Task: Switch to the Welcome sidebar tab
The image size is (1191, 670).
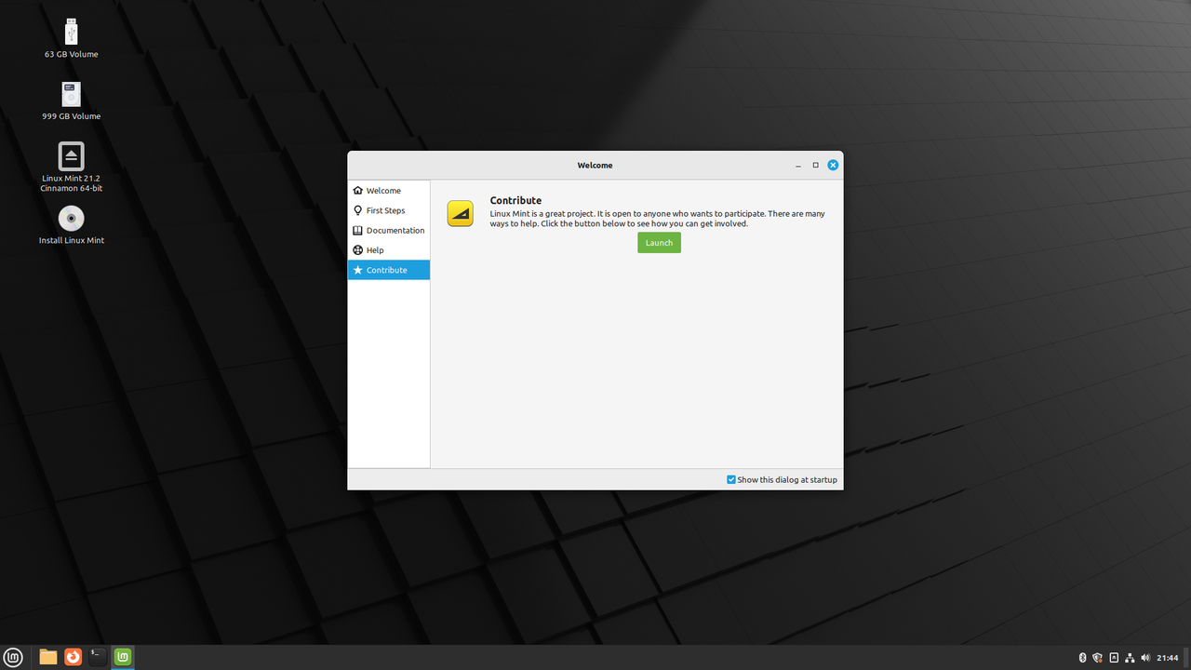Action: pos(389,191)
